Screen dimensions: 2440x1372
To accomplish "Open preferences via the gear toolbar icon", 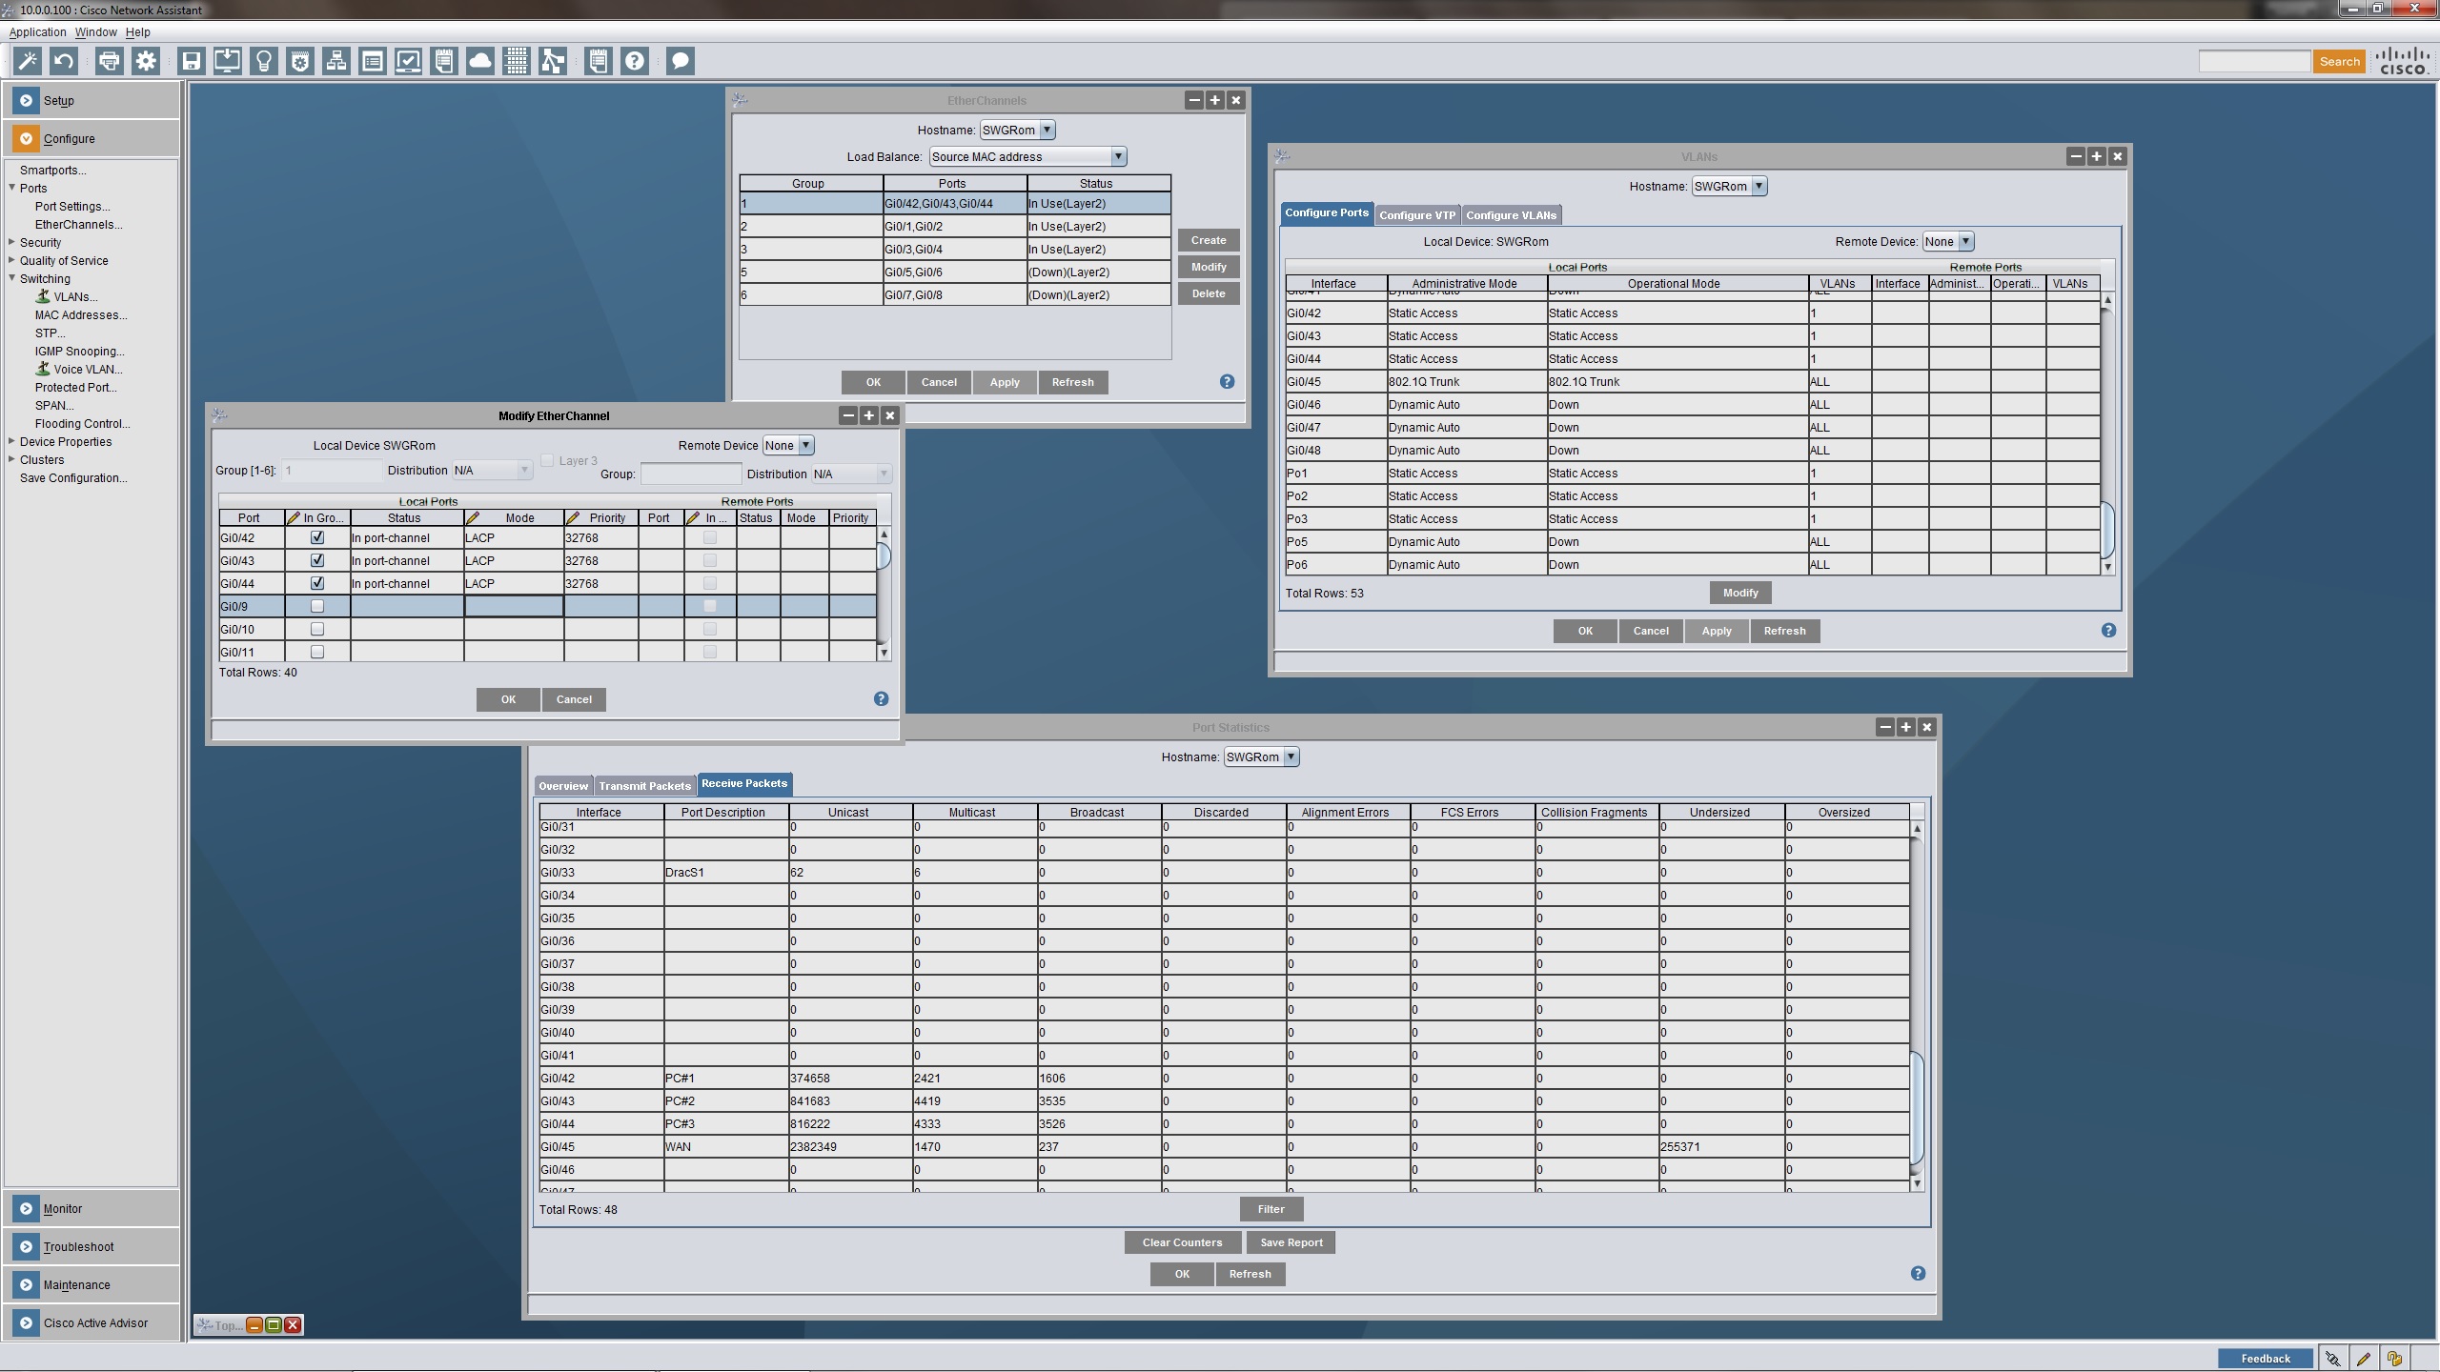I will click(x=146, y=62).
